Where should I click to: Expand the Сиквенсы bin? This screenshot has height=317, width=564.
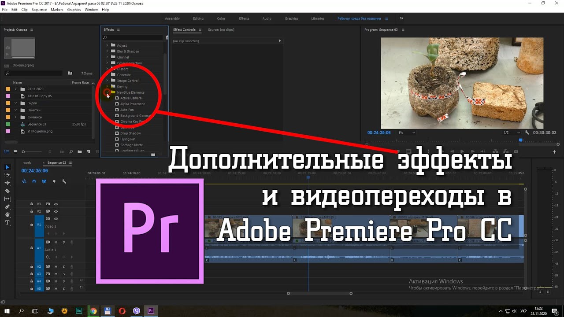(x=16, y=117)
